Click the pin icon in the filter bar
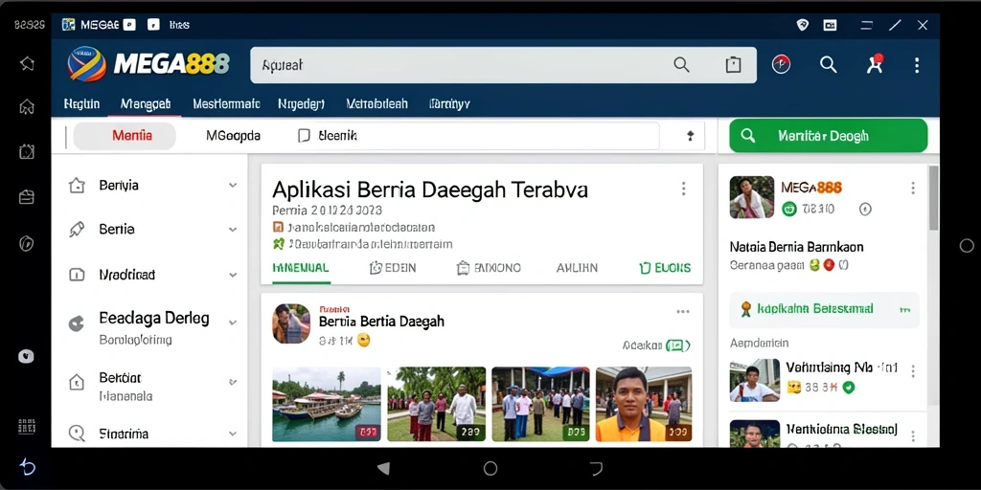 pos(691,136)
